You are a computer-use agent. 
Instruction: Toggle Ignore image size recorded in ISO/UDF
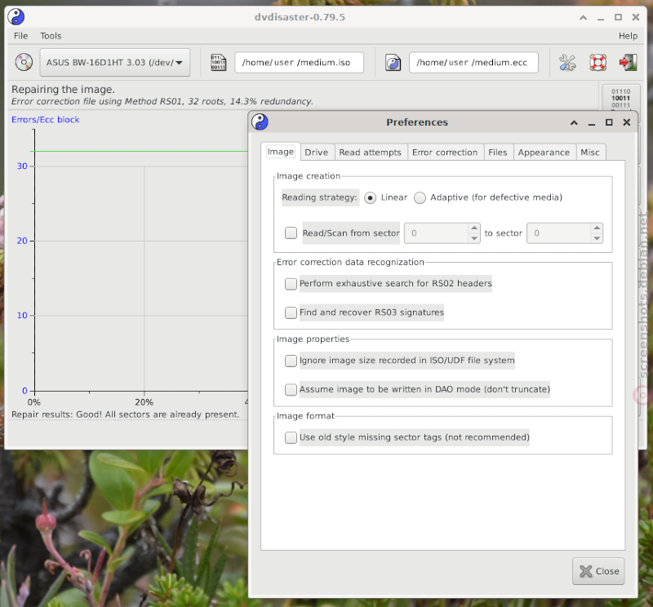click(291, 361)
